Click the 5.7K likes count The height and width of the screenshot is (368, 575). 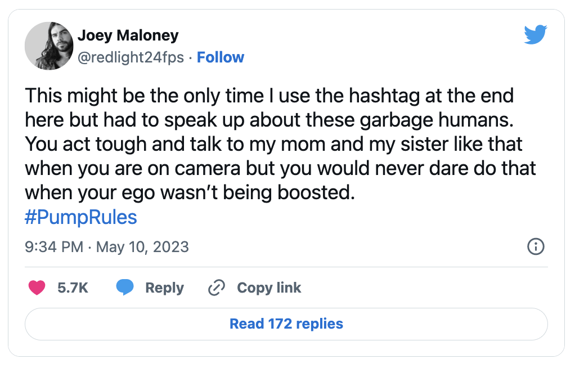click(x=73, y=288)
